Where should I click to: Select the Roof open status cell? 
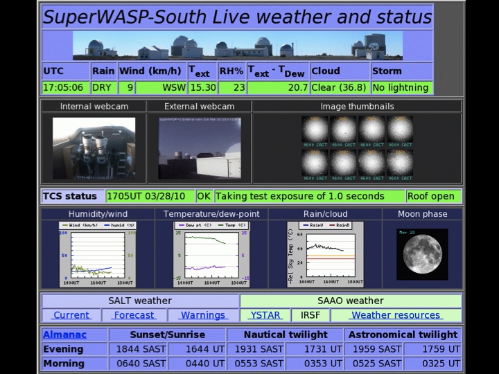(433, 196)
